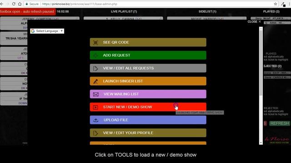Click the upload cloud icon on UPLOAD FILE
Image resolution: width=291 pixels, height=163 pixels.
coord(96,120)
